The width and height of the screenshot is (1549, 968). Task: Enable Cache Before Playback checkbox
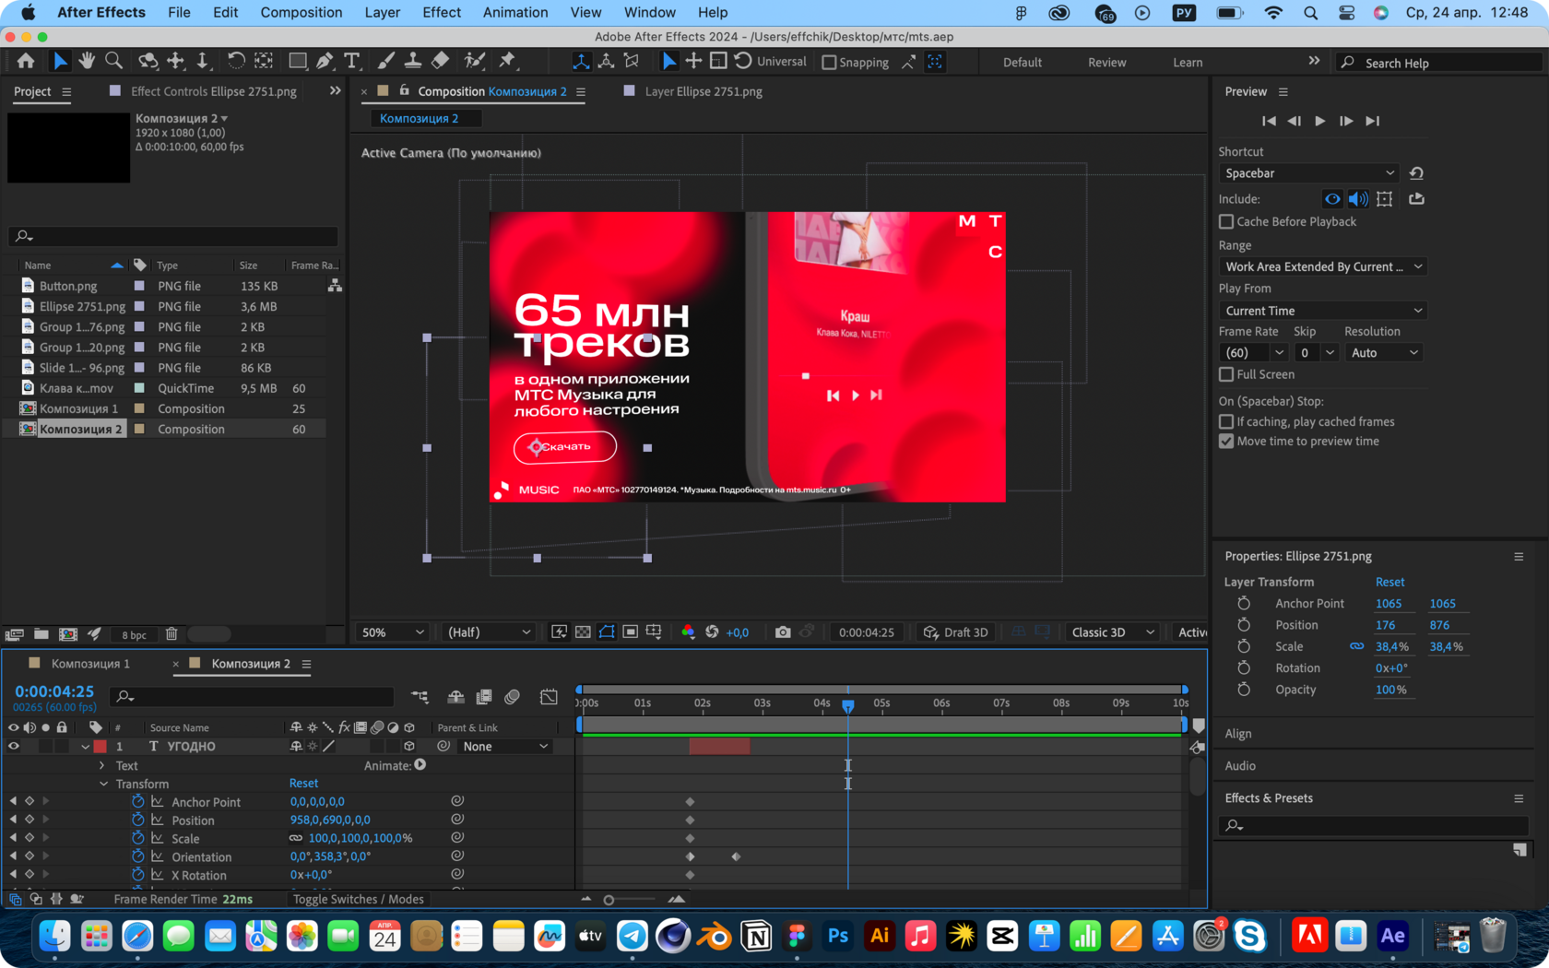click(1226, 222)
